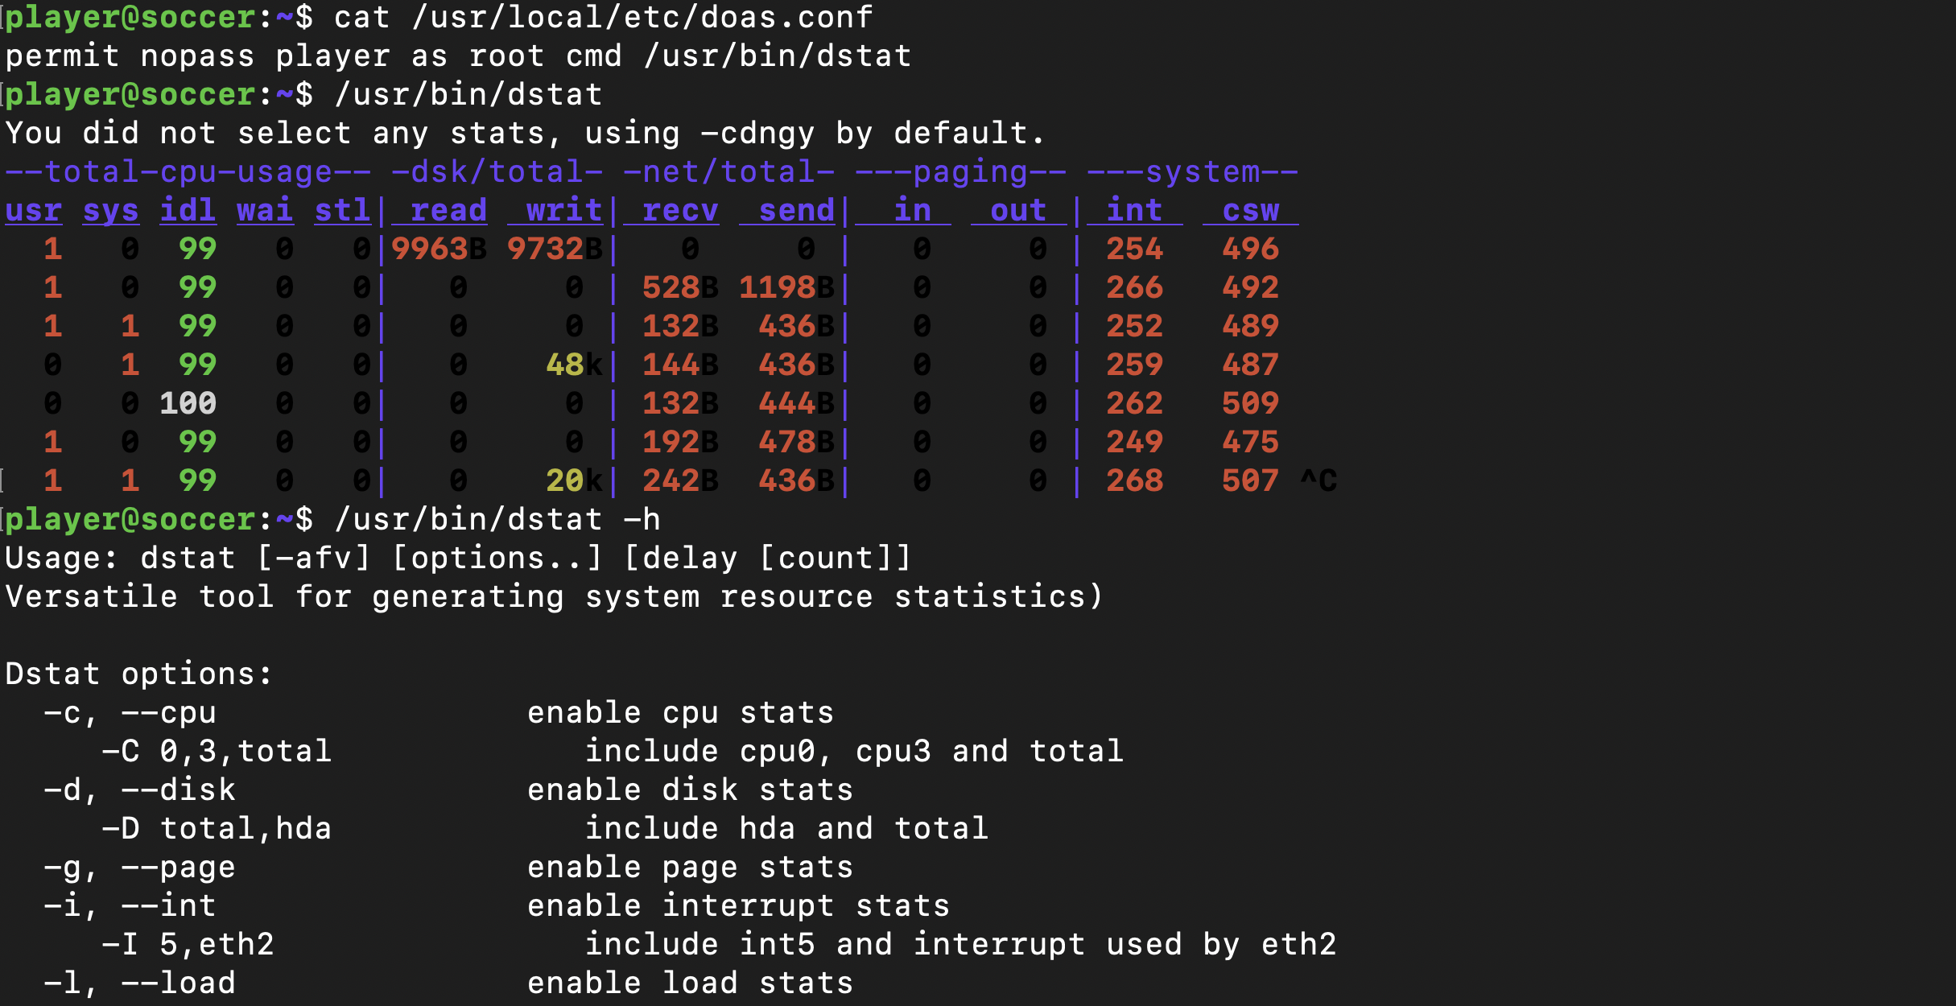The image size is (1956, 1006).
Task: Click the '/usr/bin/dstat -h' command
Action: (497, 519)
